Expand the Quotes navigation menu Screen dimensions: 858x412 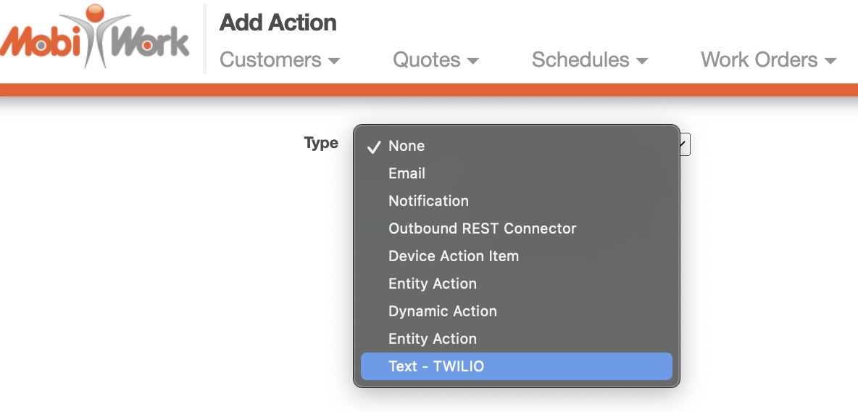(x=436, y=60)
